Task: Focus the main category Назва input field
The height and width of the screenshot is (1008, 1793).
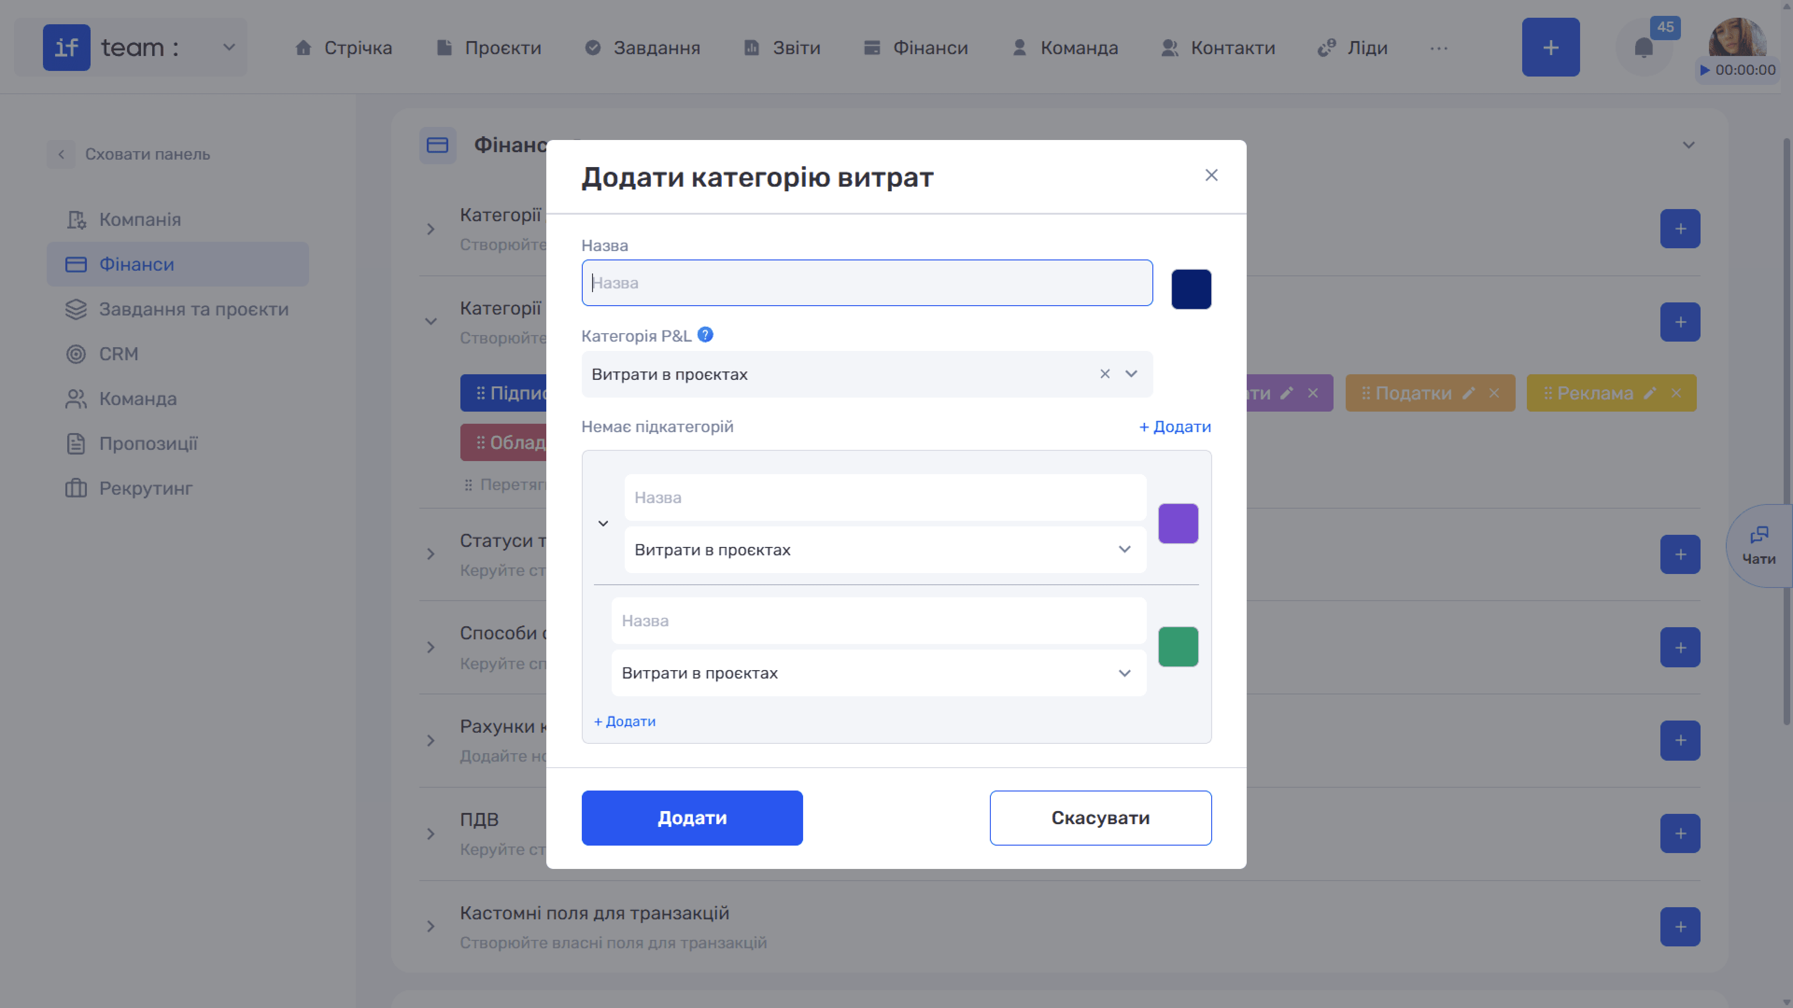Action: click(x=867, y=283)
